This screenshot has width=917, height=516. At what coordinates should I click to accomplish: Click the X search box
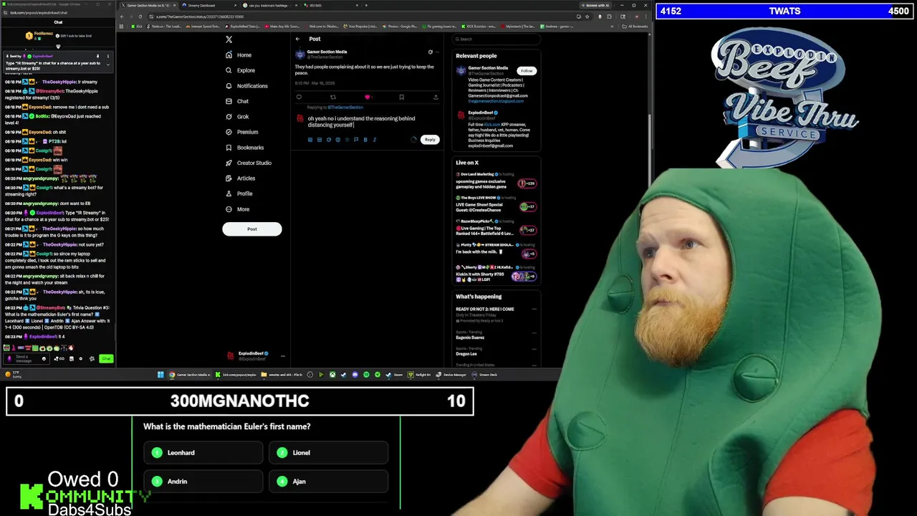tap(496, 39)
